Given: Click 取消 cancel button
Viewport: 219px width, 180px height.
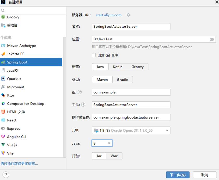Looking at the screenshot, I should pos(205,175).
